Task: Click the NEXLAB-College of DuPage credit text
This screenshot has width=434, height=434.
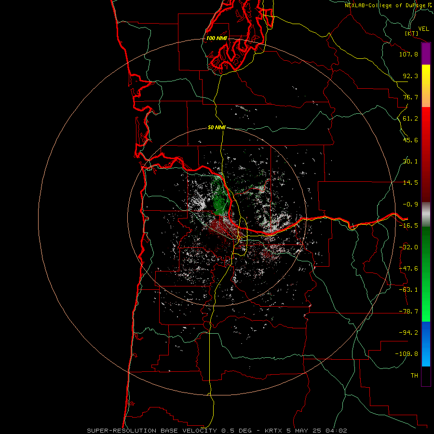Action: [389, 5]
